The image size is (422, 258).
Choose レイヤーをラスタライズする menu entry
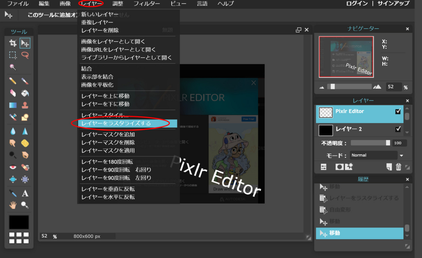(128, 123)
